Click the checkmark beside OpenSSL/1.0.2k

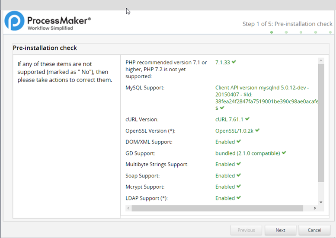pyautogui.click(x=257, y=130)
